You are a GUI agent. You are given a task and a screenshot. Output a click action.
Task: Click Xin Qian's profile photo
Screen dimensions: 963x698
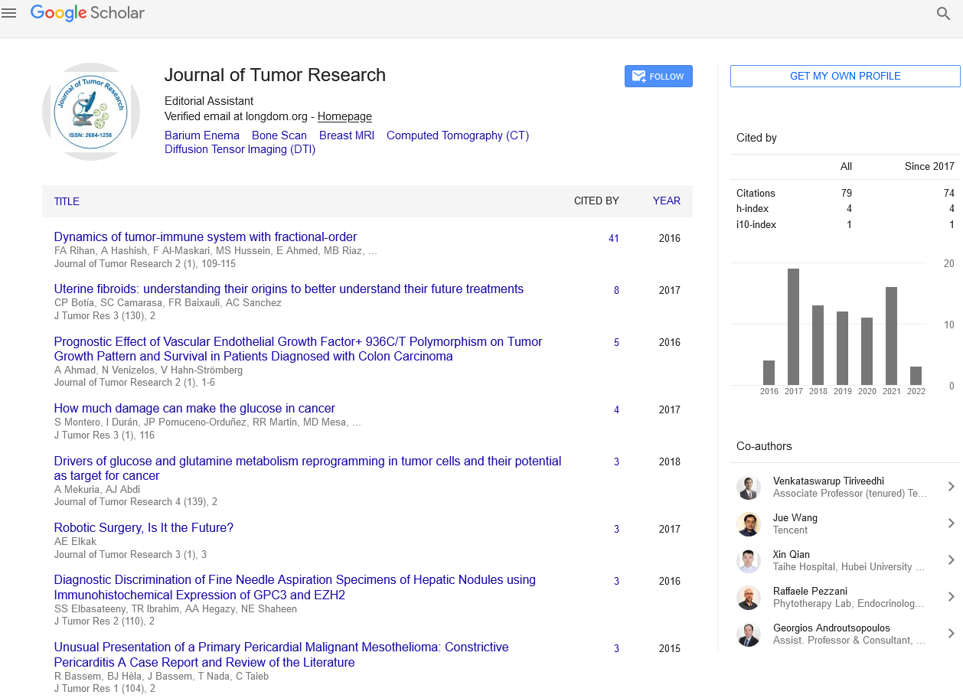[748, 561]
